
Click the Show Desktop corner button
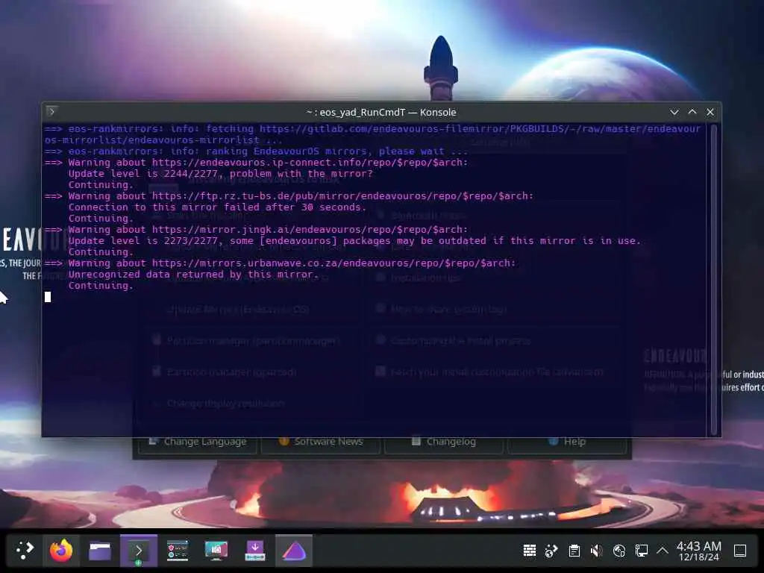point(740,551)
